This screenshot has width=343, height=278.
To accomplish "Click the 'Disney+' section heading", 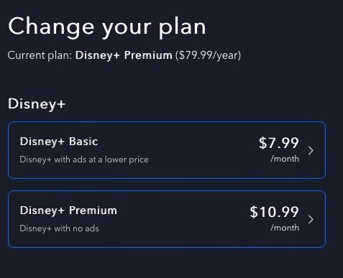I will [37, 104].
